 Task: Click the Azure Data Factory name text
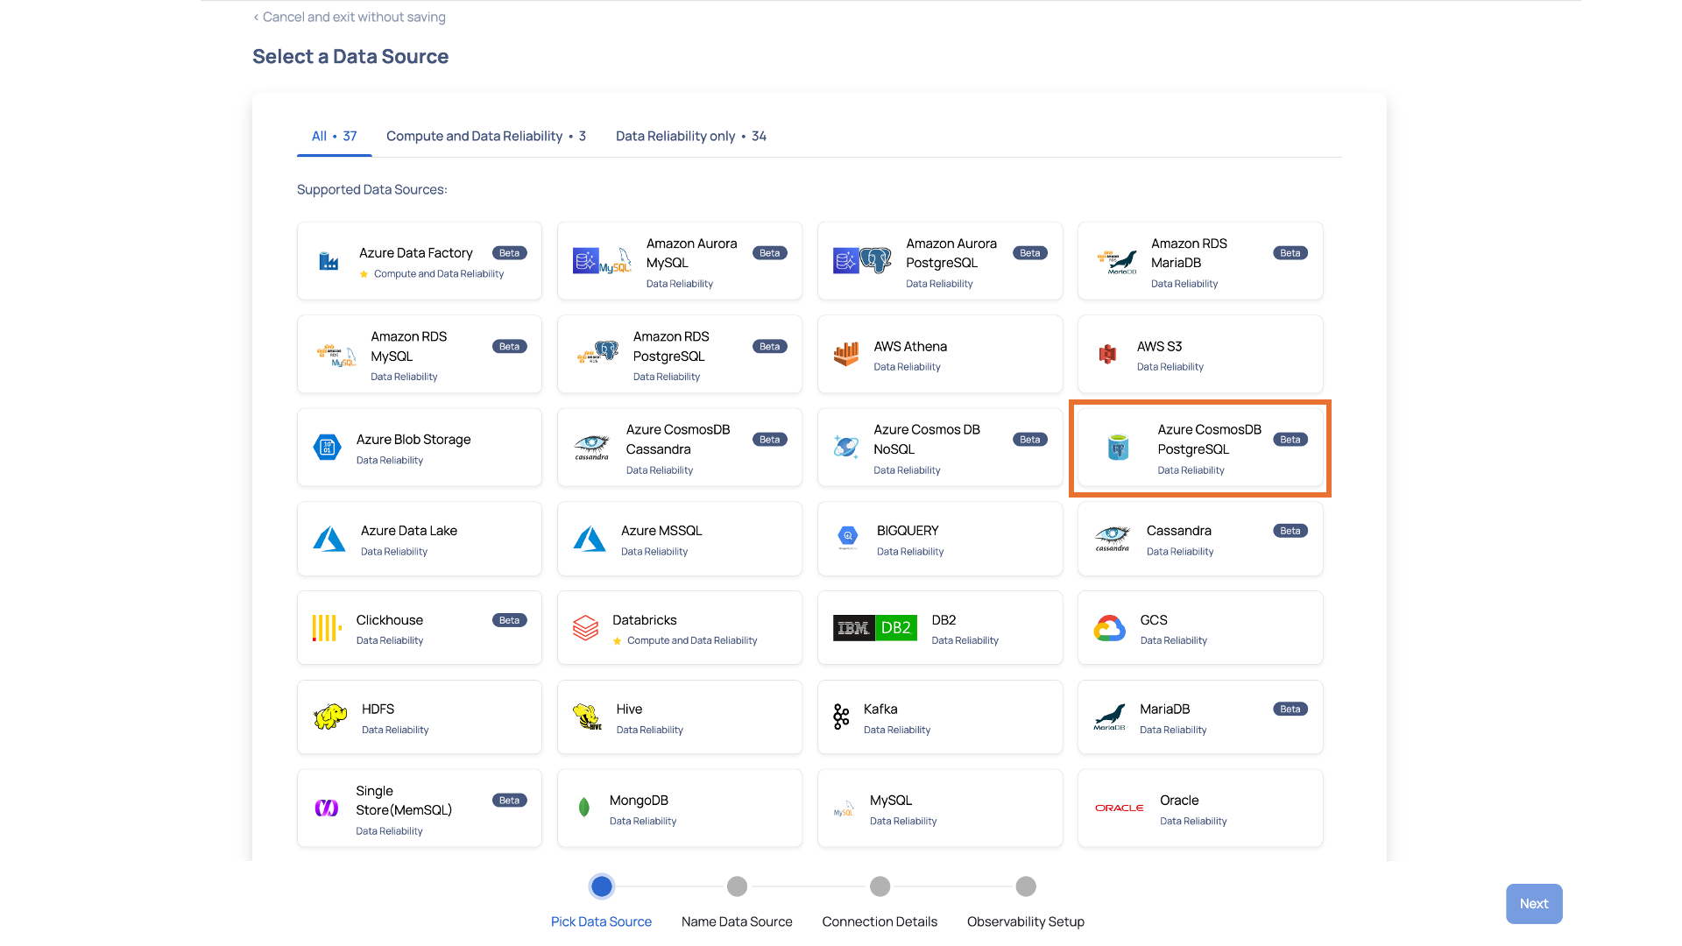tap(416, 253)
